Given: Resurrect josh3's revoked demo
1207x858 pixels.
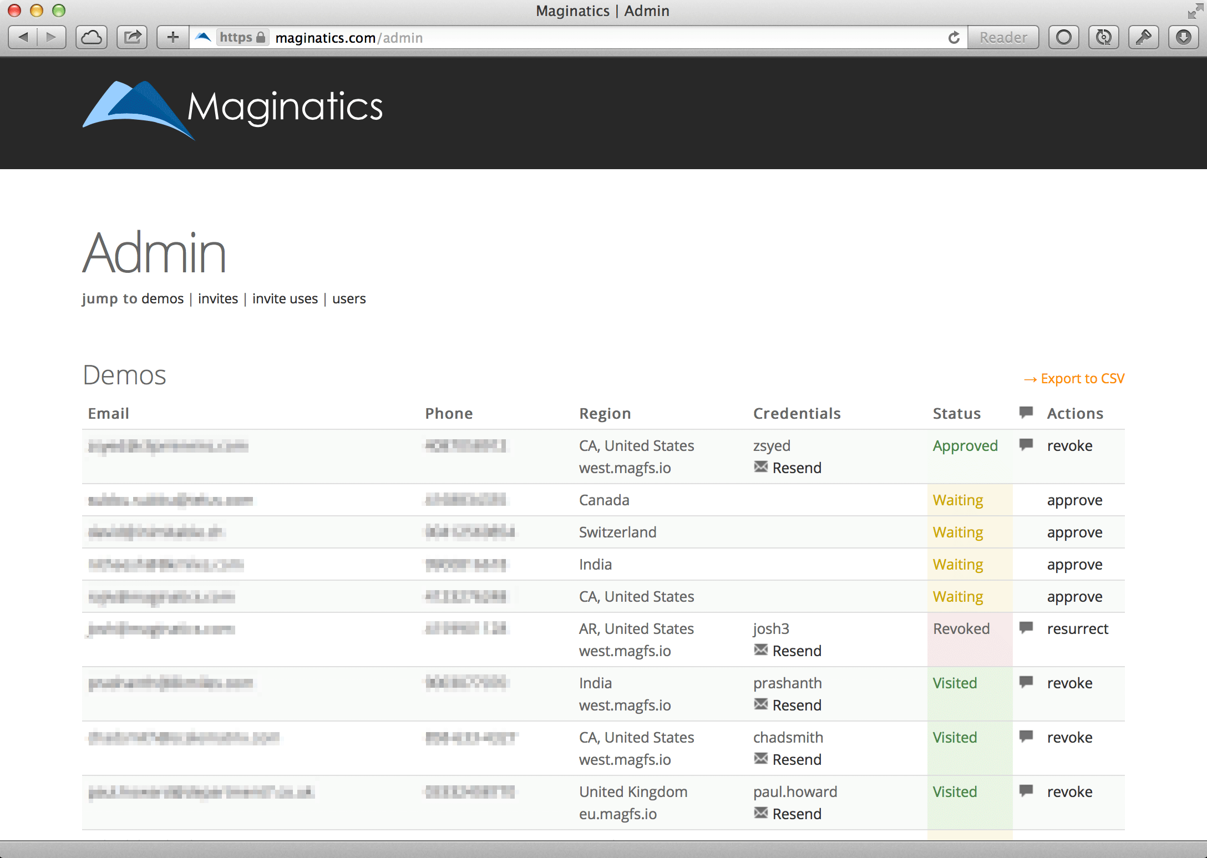Looking at the screenshot, I should (x=1077, y=628).
